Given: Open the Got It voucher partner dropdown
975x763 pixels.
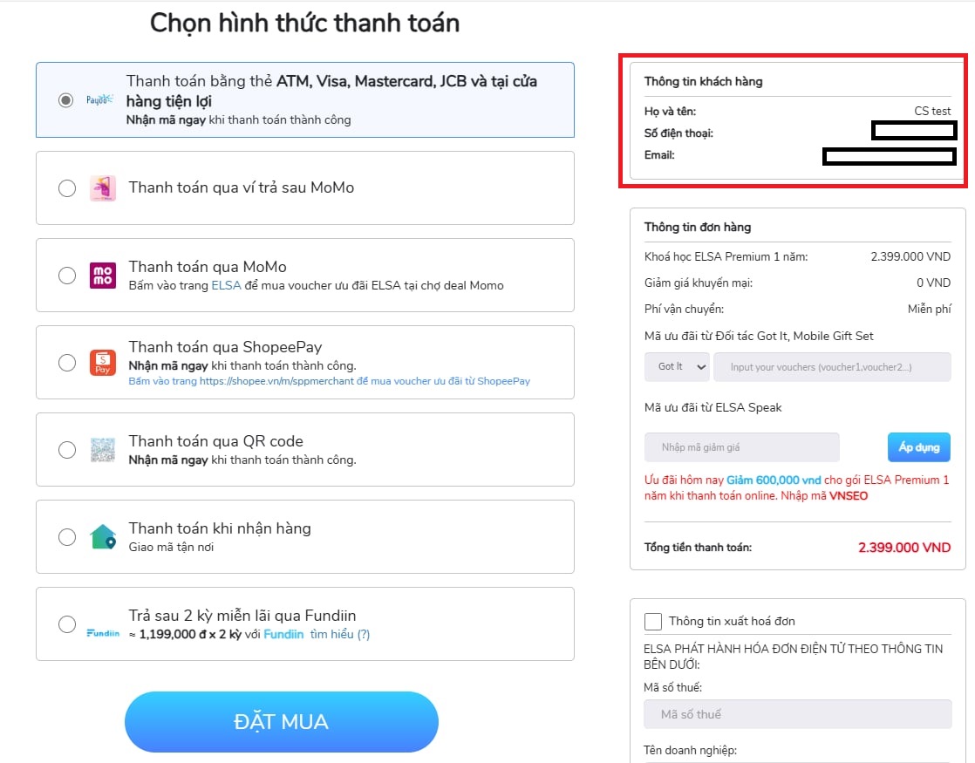Looking at the screenshot, I should click(x=677, y=367).
